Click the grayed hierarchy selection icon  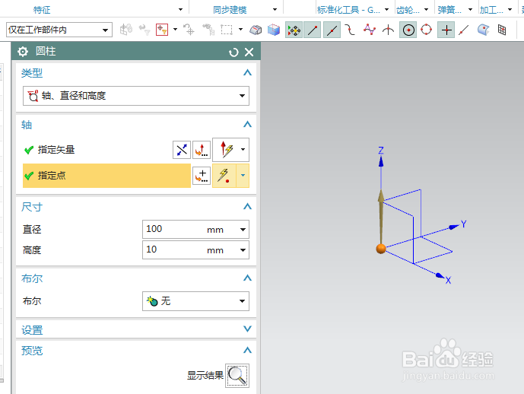click(208, 30)
